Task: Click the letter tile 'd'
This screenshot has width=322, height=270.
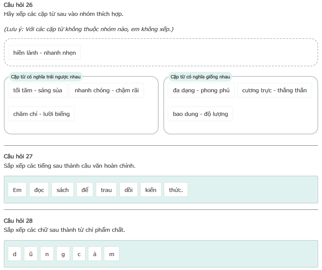Action: (x=15, y=254)
